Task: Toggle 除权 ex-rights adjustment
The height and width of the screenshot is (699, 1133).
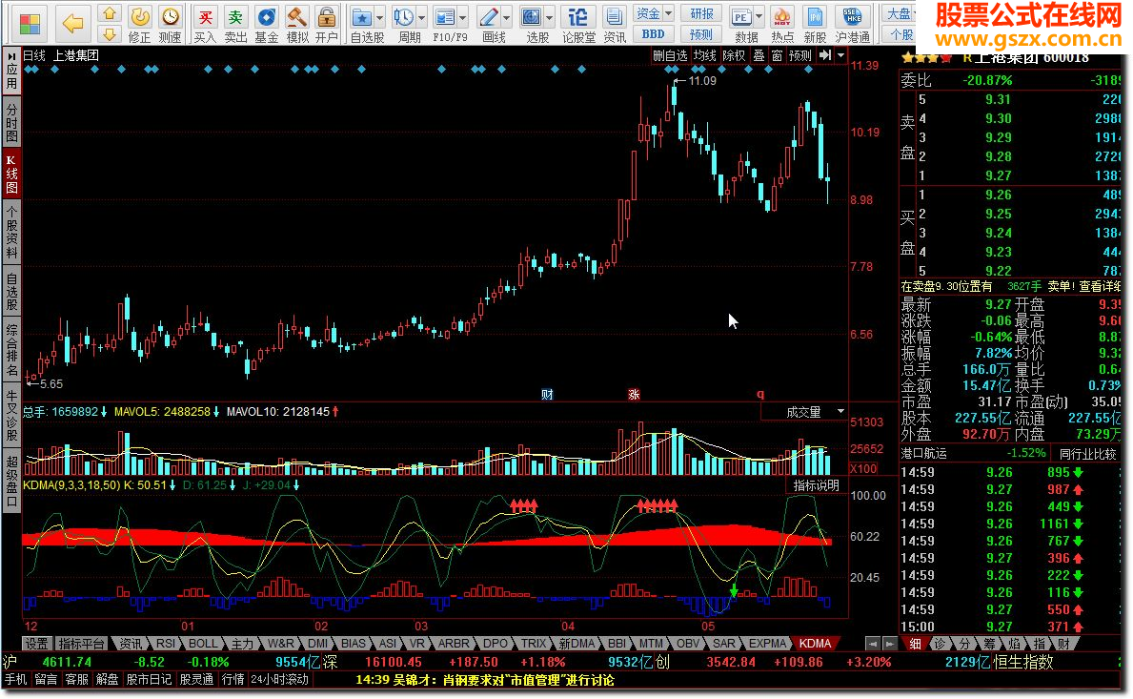Action: pos(734,55)
